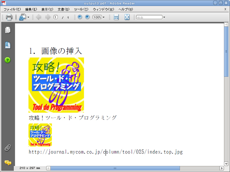Click horizontal scrollbar right arrow

[222, 168]
